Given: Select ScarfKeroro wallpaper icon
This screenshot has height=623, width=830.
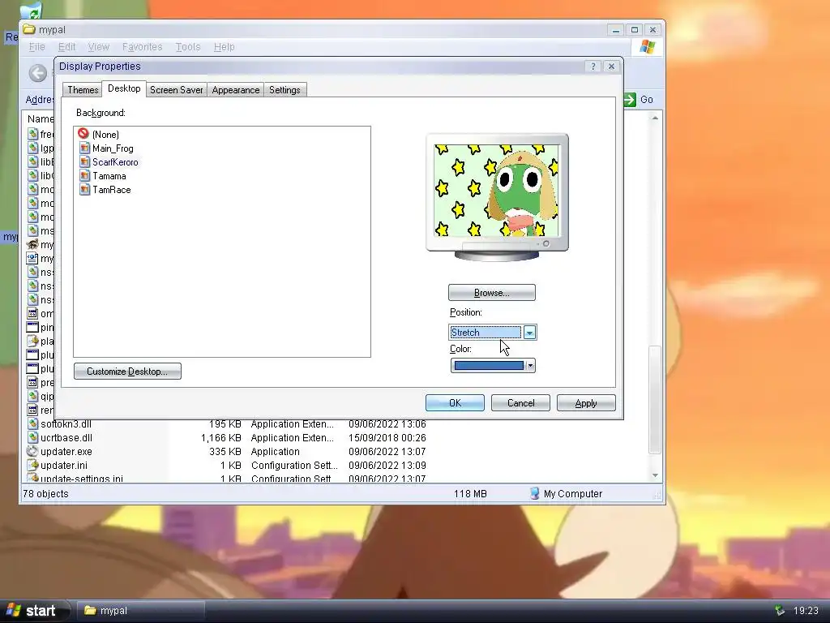Looking at the screenshot, I should [84, 161].
